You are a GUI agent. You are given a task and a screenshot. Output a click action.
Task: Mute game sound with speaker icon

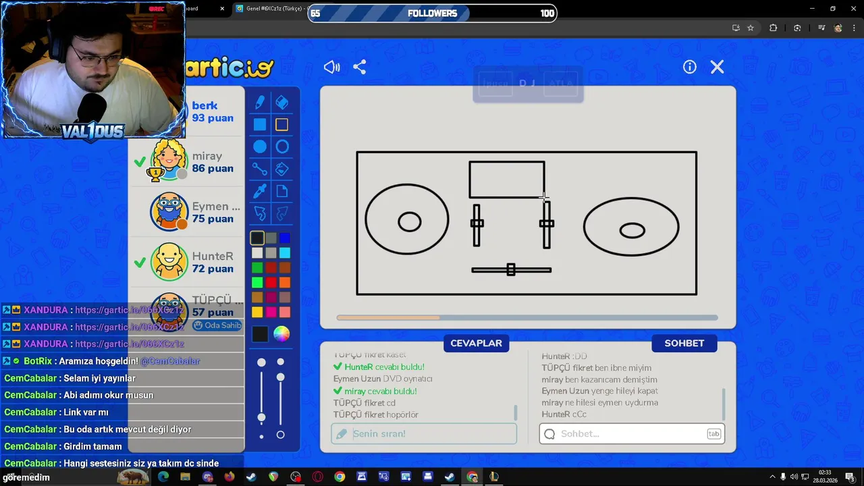tap(331, 67)
